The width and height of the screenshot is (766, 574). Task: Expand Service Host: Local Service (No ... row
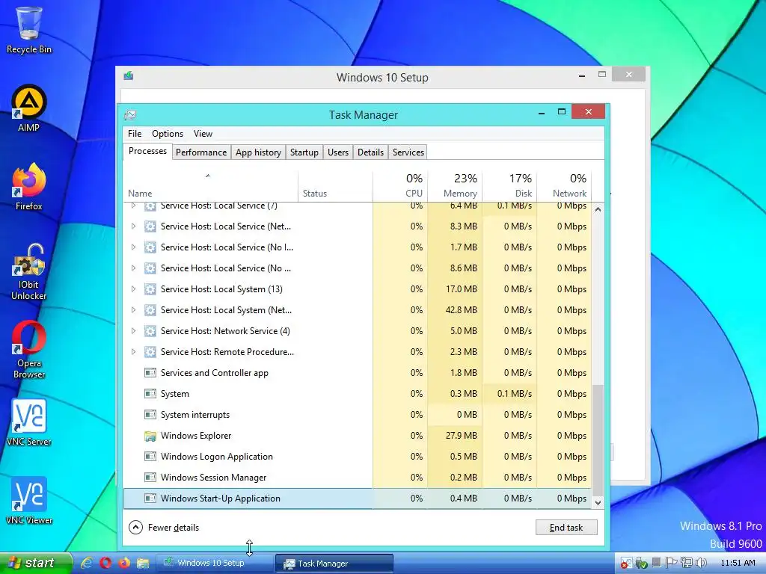point(133,268)
